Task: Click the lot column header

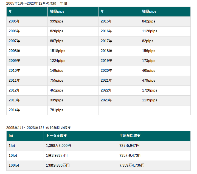Action: (11, 136)
